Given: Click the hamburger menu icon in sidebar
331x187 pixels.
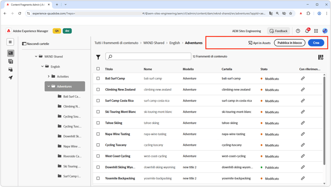Looking at the screenshot, I should pyautogui.click(x=10, y=42).
